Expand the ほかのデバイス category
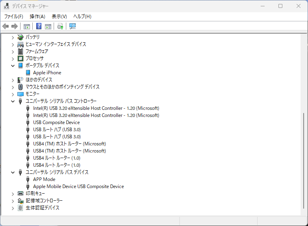This screenshot has height=226, width=308. [x=13, y=80]
